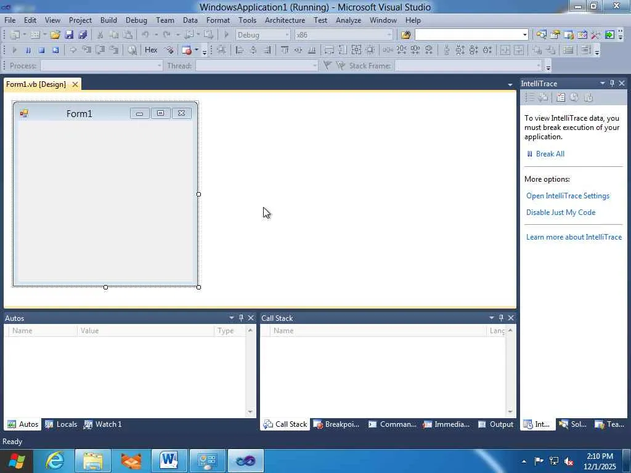Click the Windows Start button
Screen dimensions: 631x473
click(16, 461)
